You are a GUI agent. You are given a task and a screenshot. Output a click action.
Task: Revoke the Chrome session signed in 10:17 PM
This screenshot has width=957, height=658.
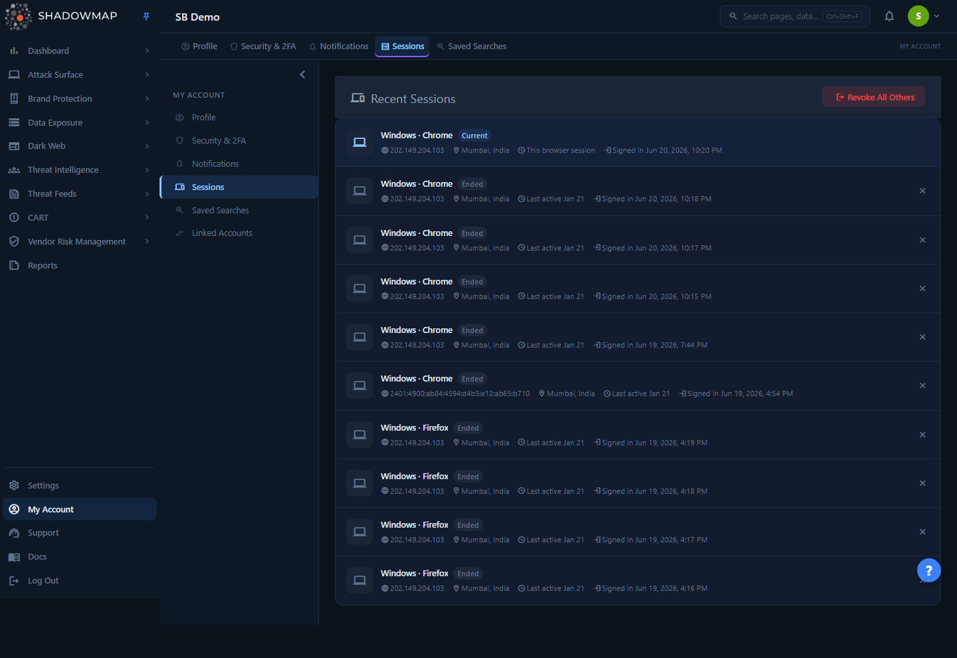pos(922,240)
